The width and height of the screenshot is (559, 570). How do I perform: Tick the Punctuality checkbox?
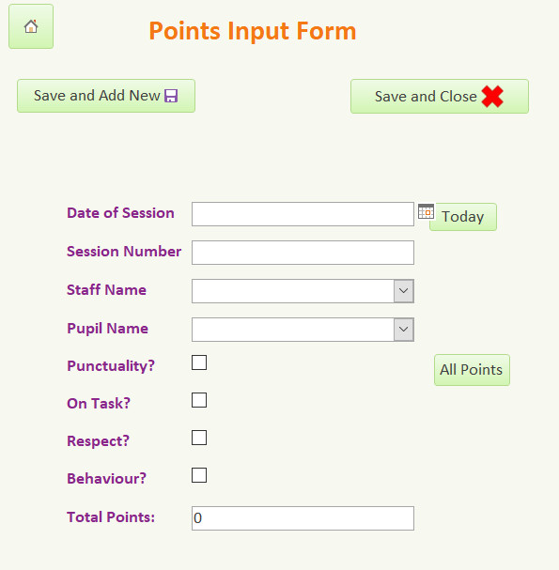pyautogui.click(x=199, y=362)
